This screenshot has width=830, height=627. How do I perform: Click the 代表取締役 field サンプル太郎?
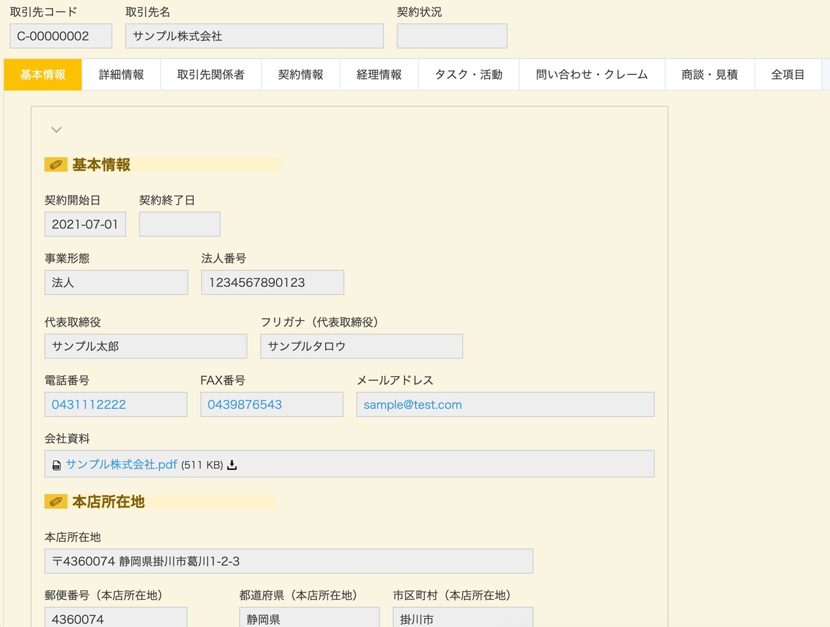(146, 346)
